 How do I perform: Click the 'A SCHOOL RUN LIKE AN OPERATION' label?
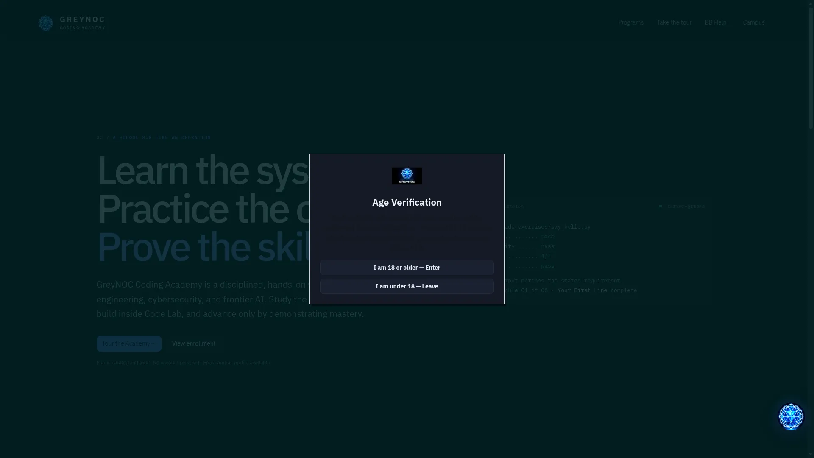tap(162, 137)
